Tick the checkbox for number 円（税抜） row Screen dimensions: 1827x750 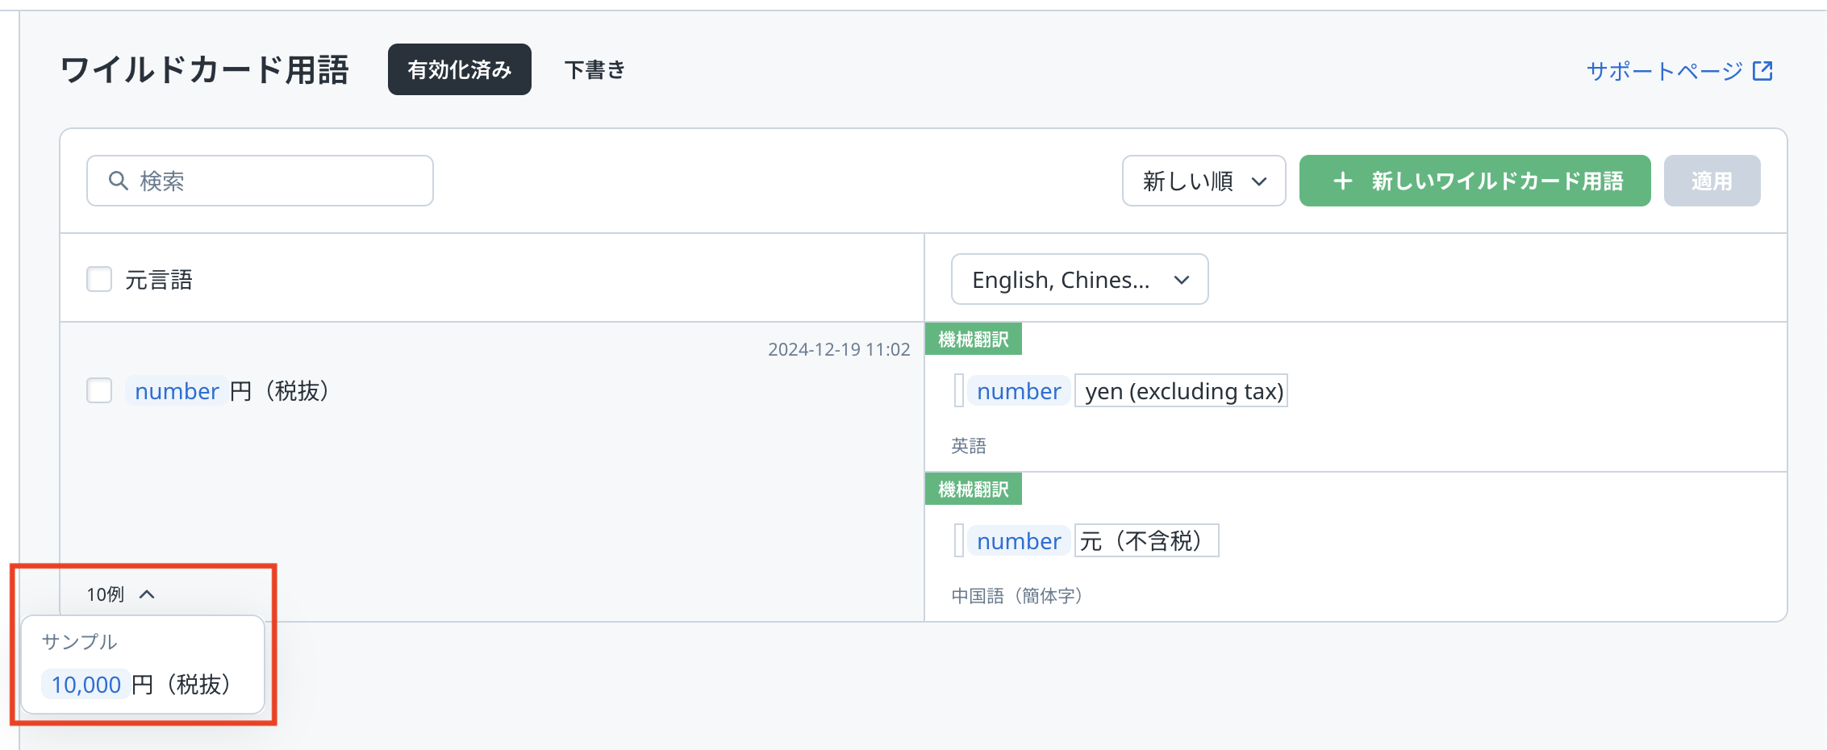point(99,391)
